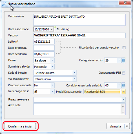Open the Data esecuzione date picker arrow
The width and height of the screenshot is (133, 134).
click(52, 29)
